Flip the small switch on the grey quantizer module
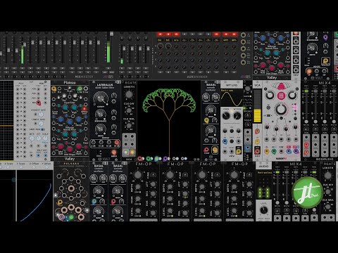Image resolution: width=338 pixels, height=253 pixels. point(42,129)
